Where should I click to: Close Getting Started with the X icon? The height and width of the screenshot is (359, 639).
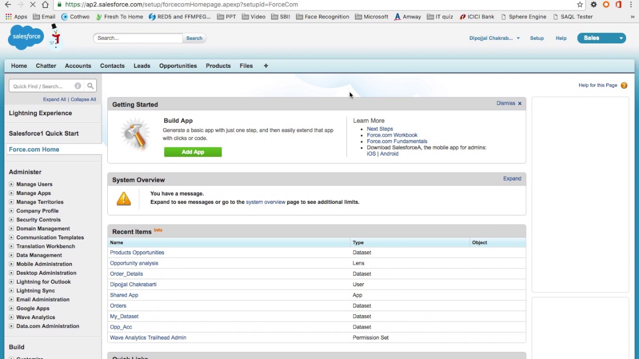tap(520, 104)
